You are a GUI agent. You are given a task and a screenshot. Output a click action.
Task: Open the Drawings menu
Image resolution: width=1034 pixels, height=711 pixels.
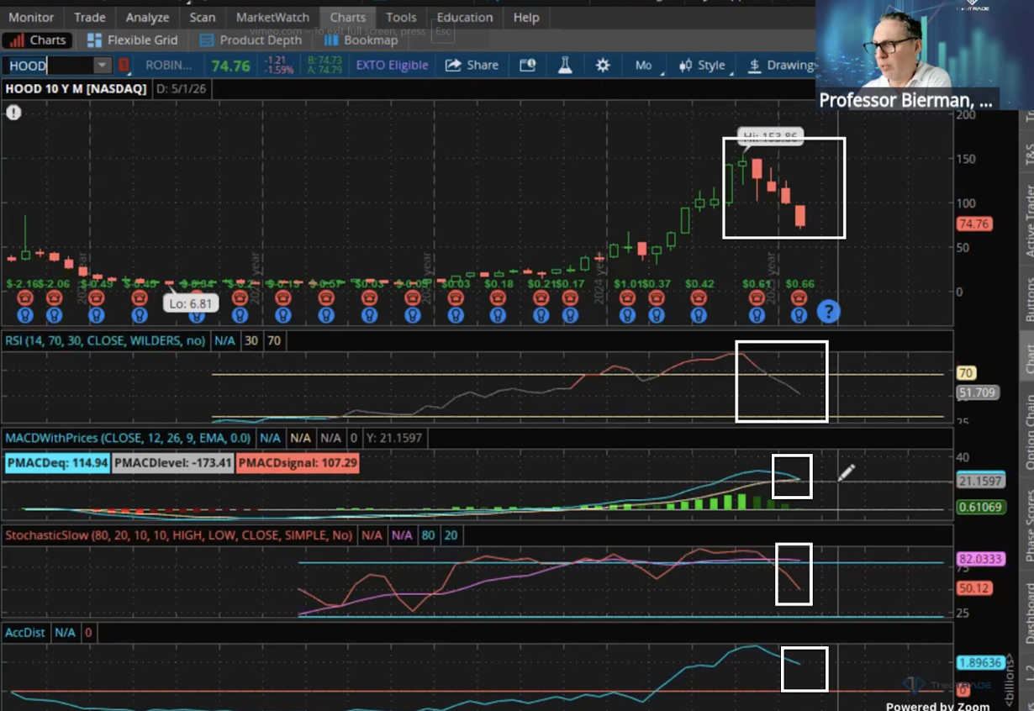[780, 65]
